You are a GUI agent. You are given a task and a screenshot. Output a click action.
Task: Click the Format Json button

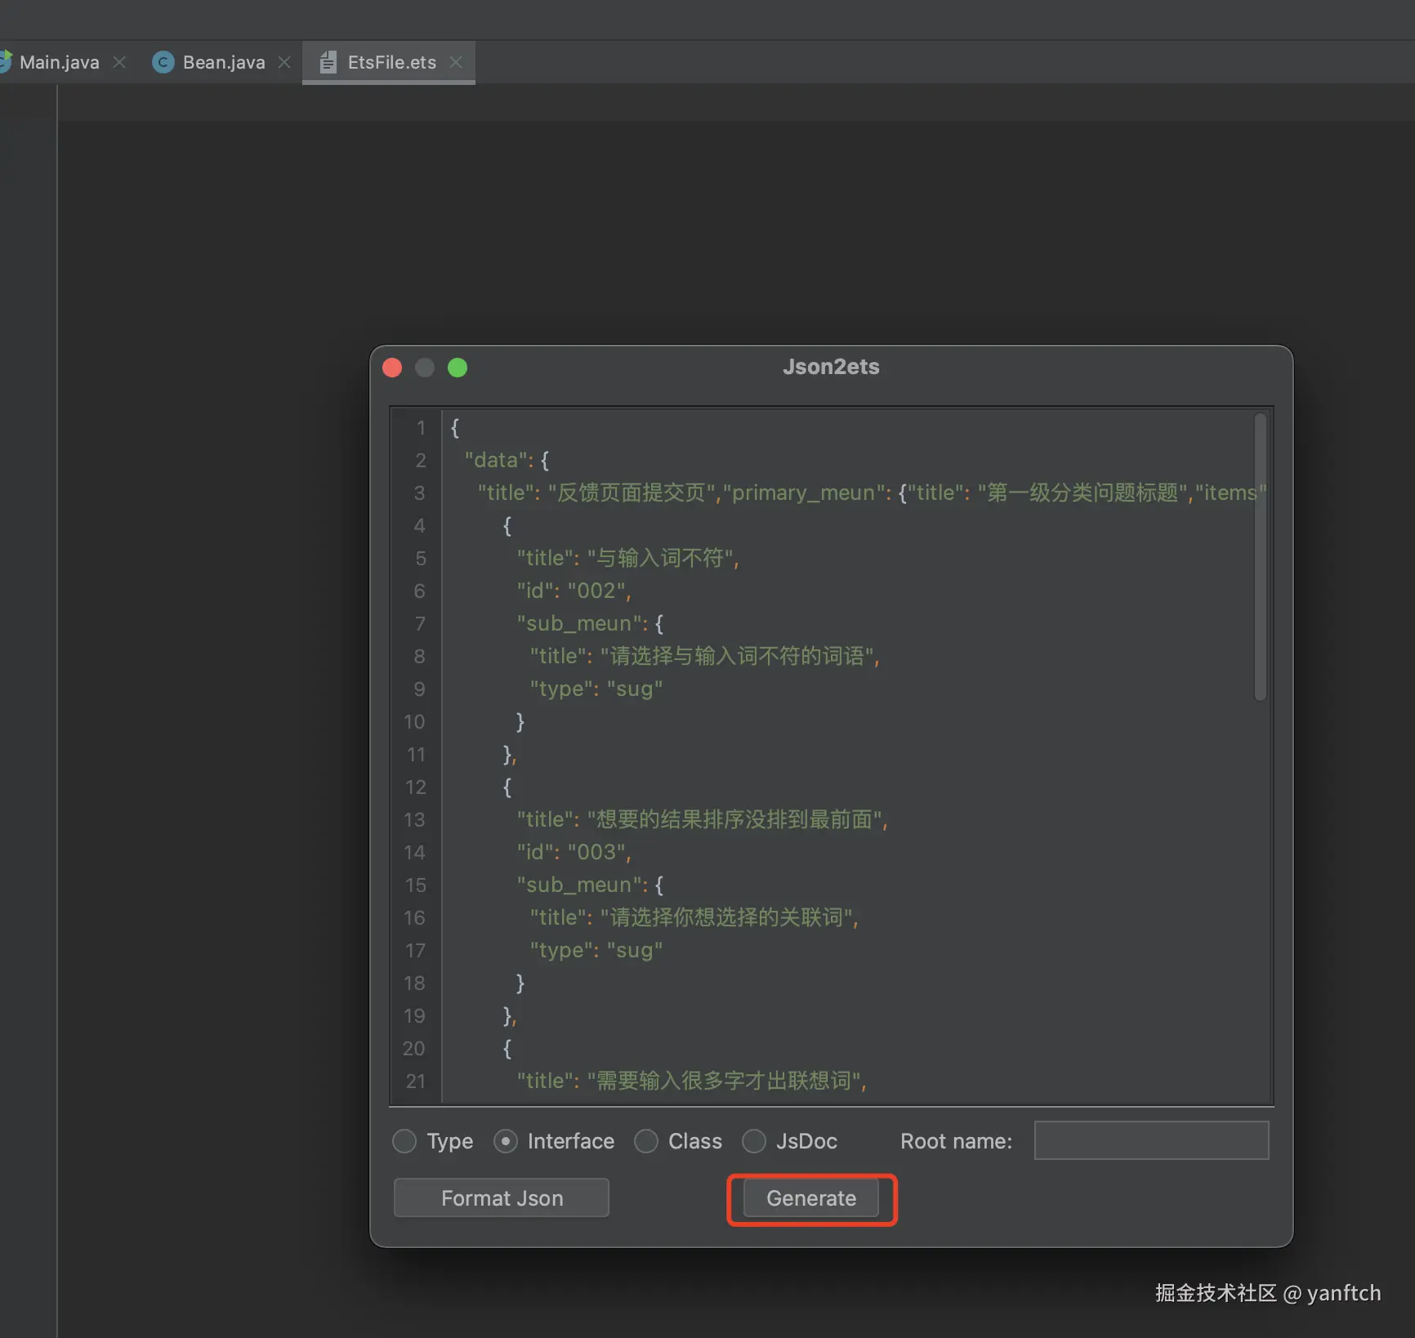pos(502,1198)
